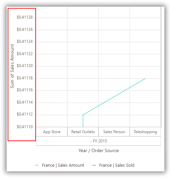Click the line vertex above Retail Outlets
This screenshot has height=178, width=171.
tap(83, 115)
